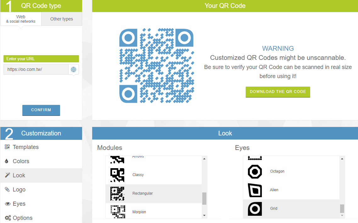Viewport: 358px width, 223px height.
Task: Click the Options gears icon
Action: pyautogui.click(x=8, y=218)
